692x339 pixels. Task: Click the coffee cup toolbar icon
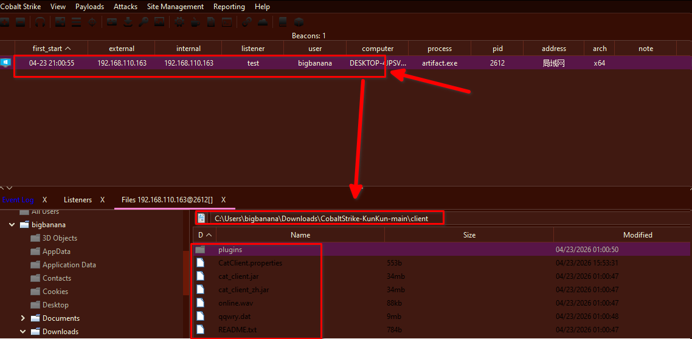(195, 22)
